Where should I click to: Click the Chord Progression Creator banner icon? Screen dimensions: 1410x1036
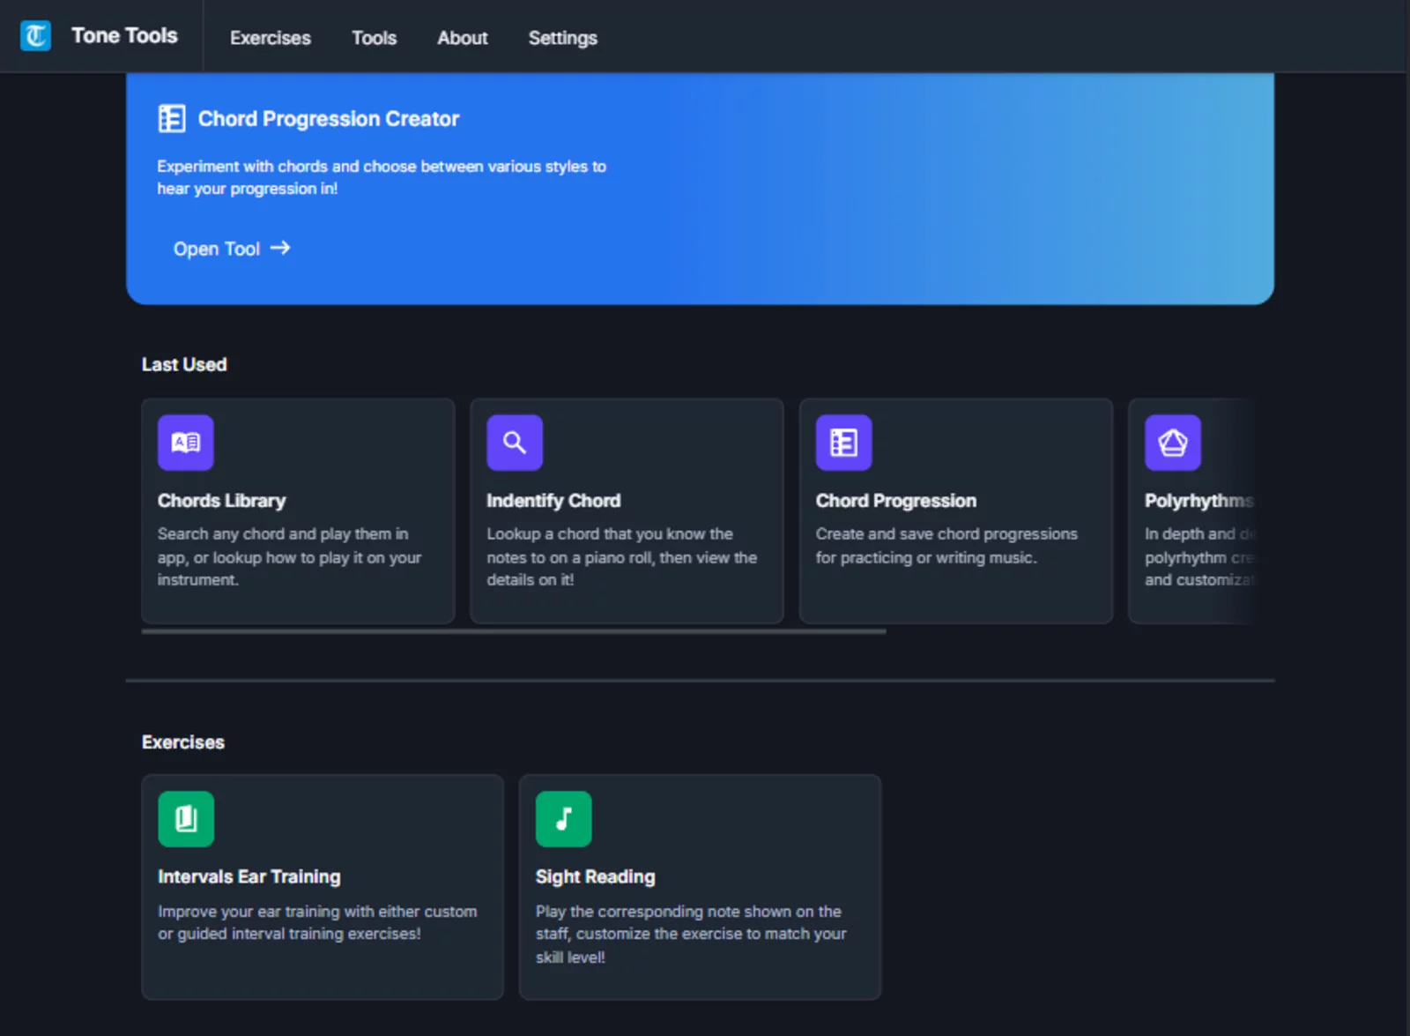tap(172, 118)
